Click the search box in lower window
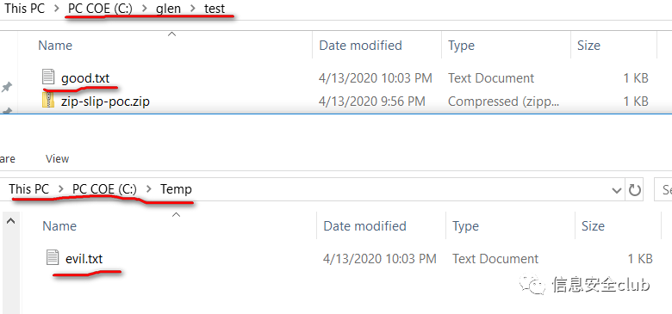The image size is (672, 314). tap(663, 189)
